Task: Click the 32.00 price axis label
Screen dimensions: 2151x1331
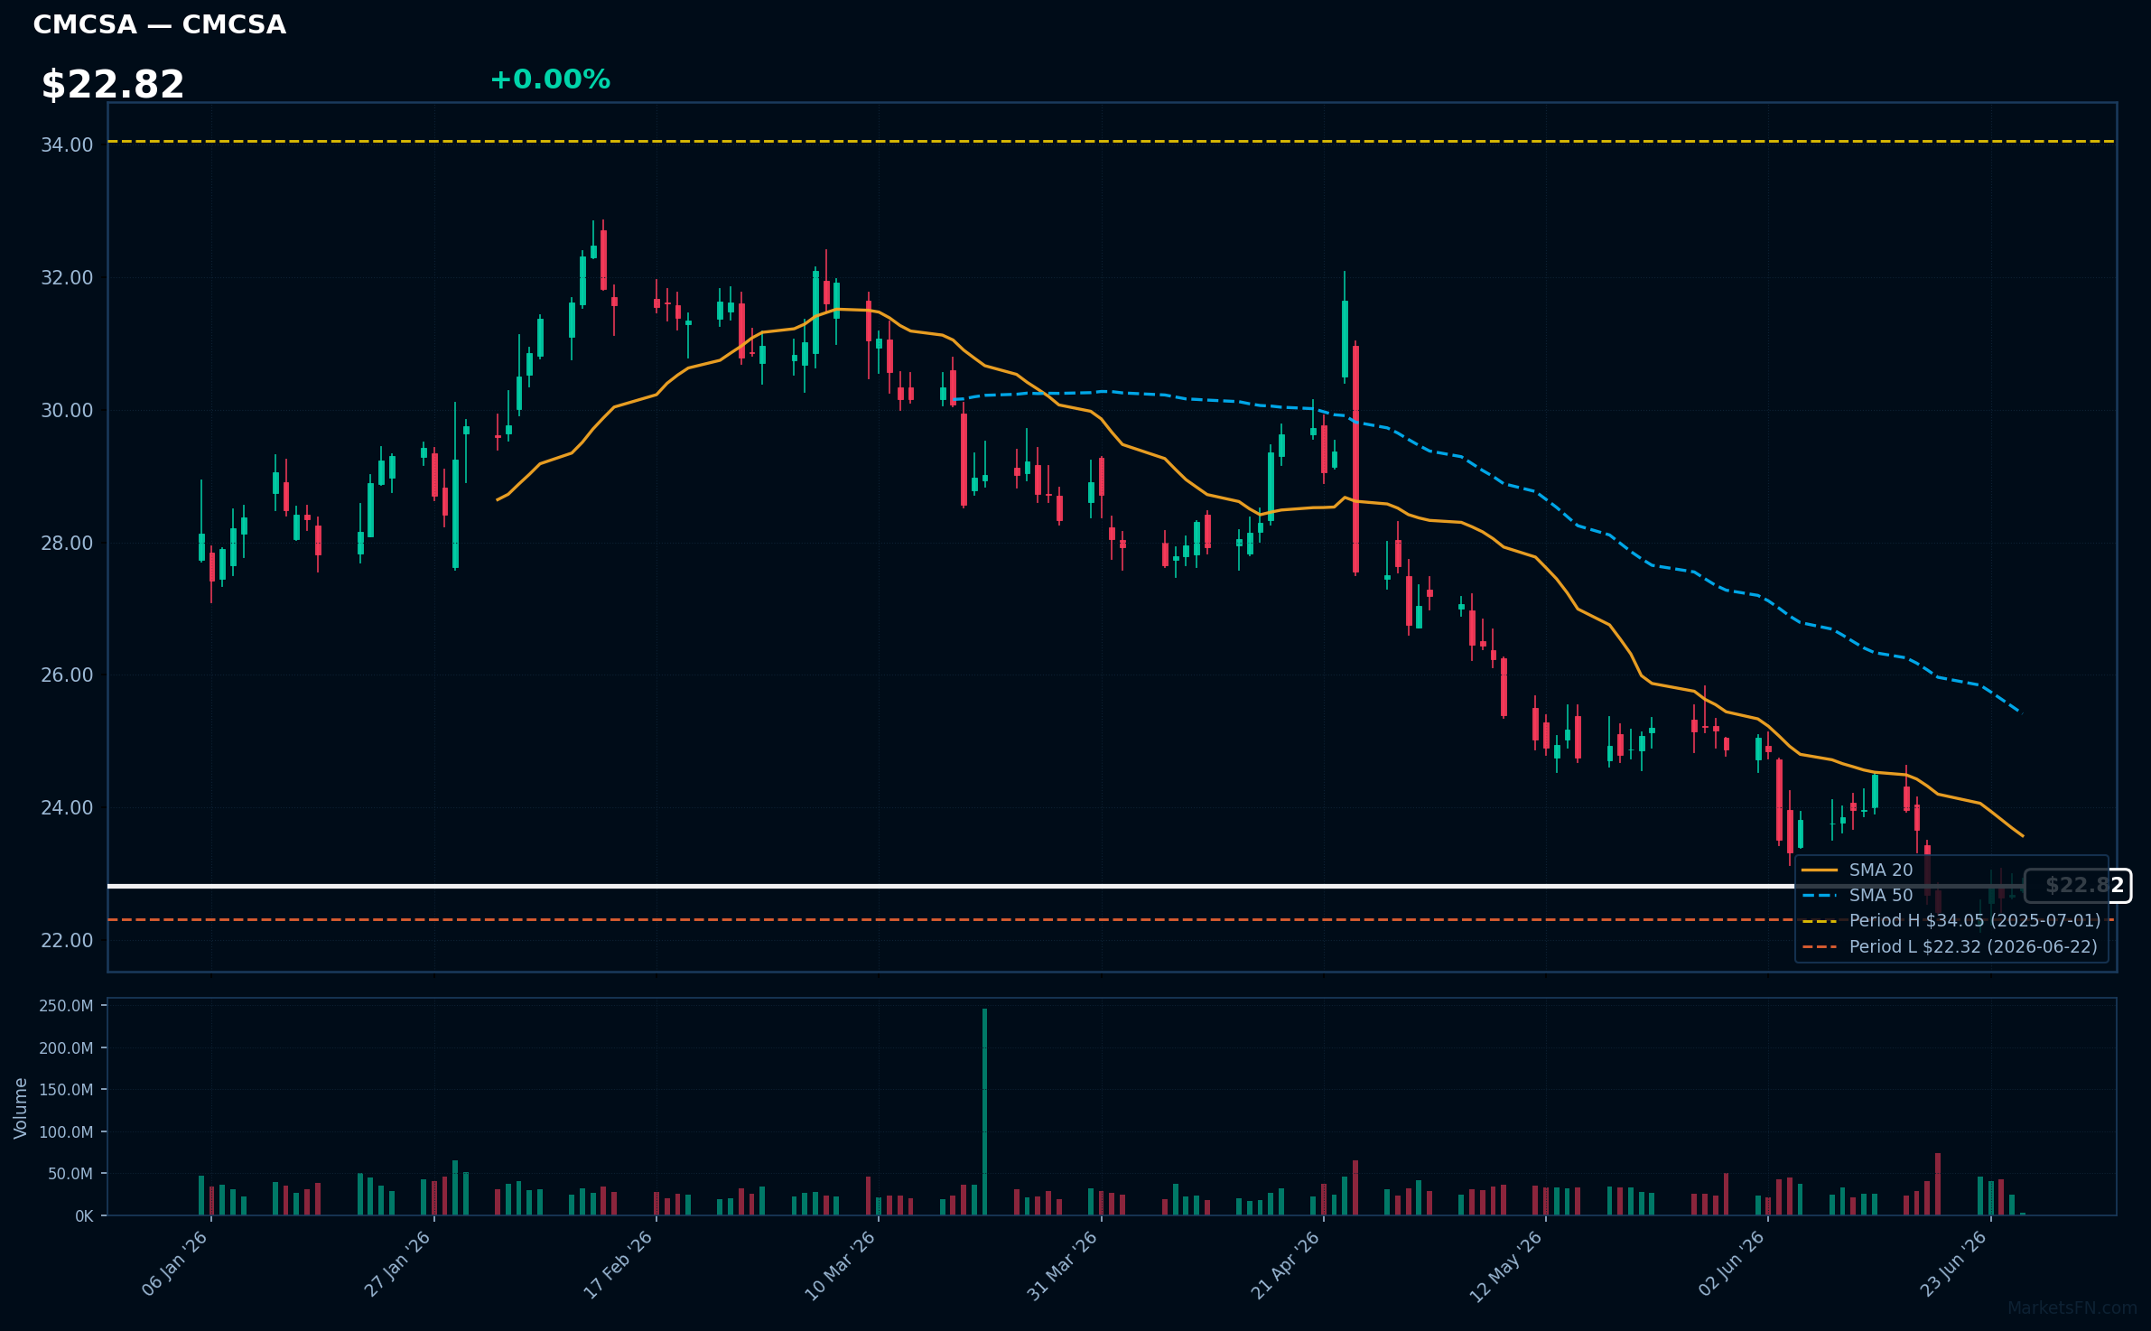Action: 67,277
